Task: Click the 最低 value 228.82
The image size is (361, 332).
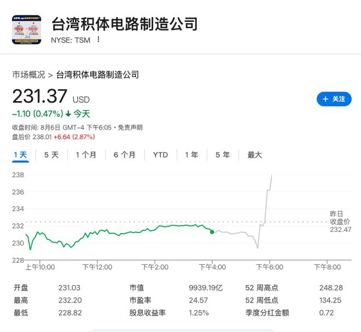Action: click(70, 313)
